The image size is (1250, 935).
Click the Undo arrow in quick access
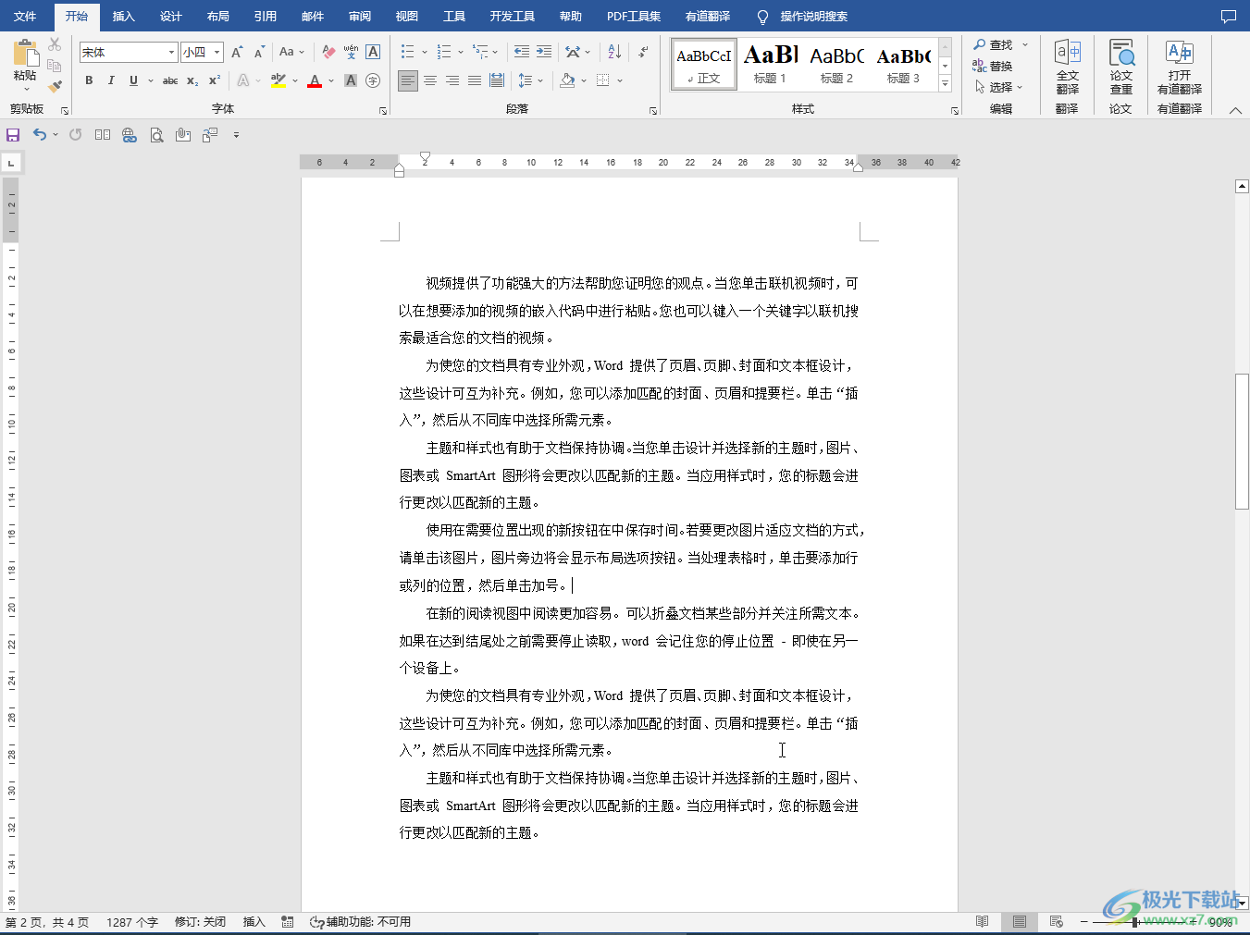(40, 135)
